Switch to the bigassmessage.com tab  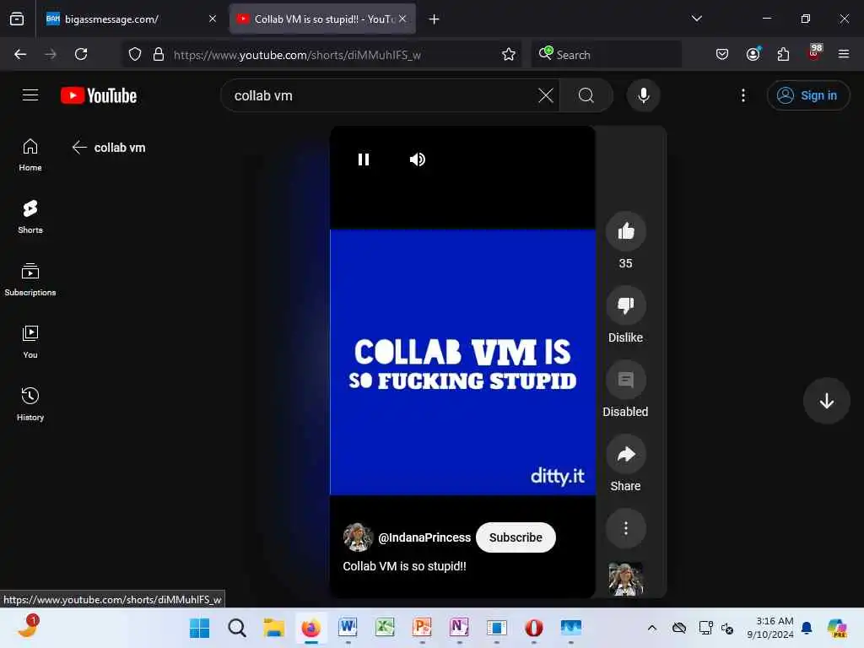tap(131, 19)
